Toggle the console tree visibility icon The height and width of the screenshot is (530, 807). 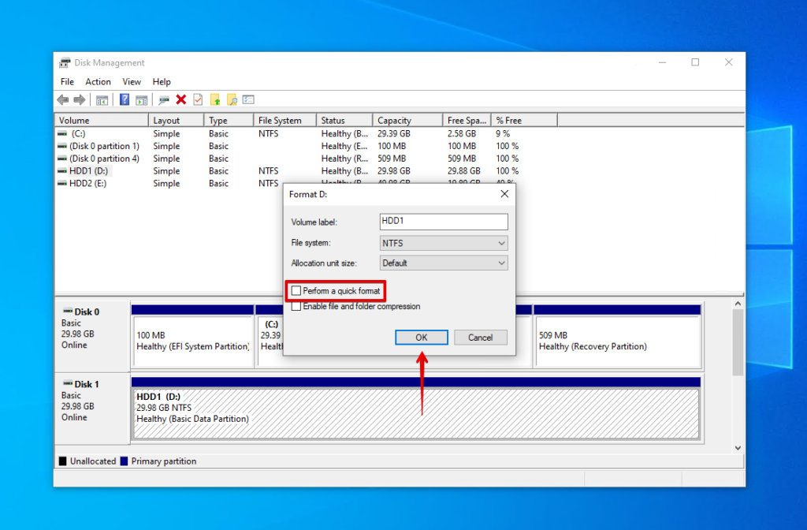point(102,99)
